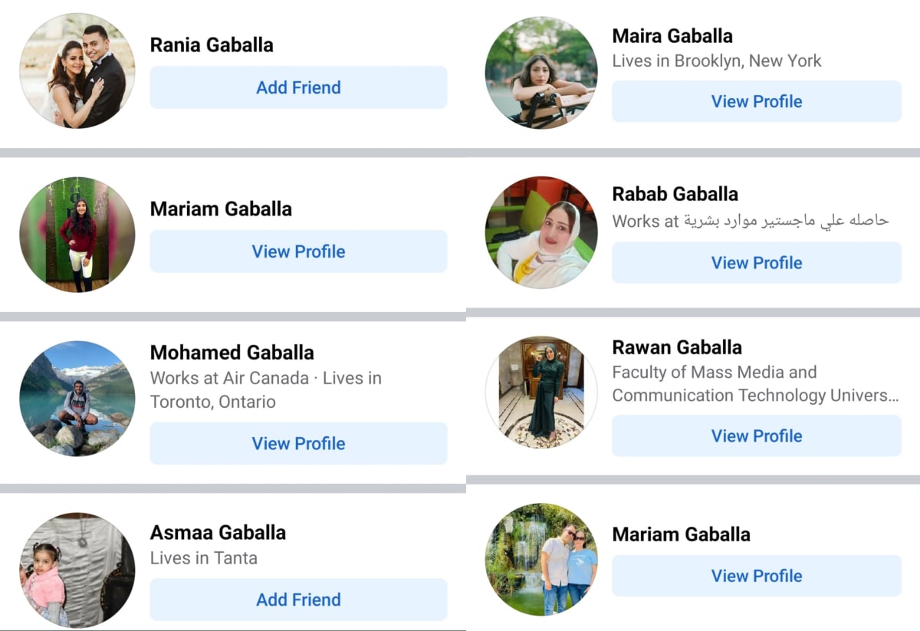This screenshot has width=920, height=631.
Task: Open Rawan Gaballa's profile photo
Action: (541, 392)
